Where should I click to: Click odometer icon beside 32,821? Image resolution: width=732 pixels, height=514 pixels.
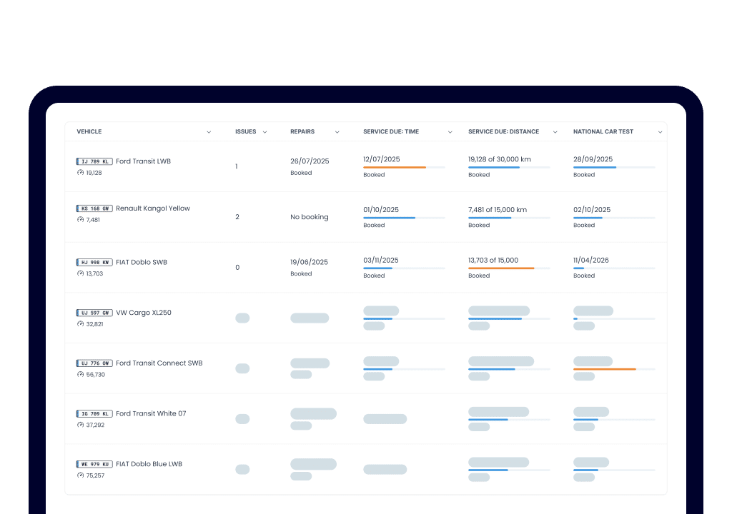[80, 324]
